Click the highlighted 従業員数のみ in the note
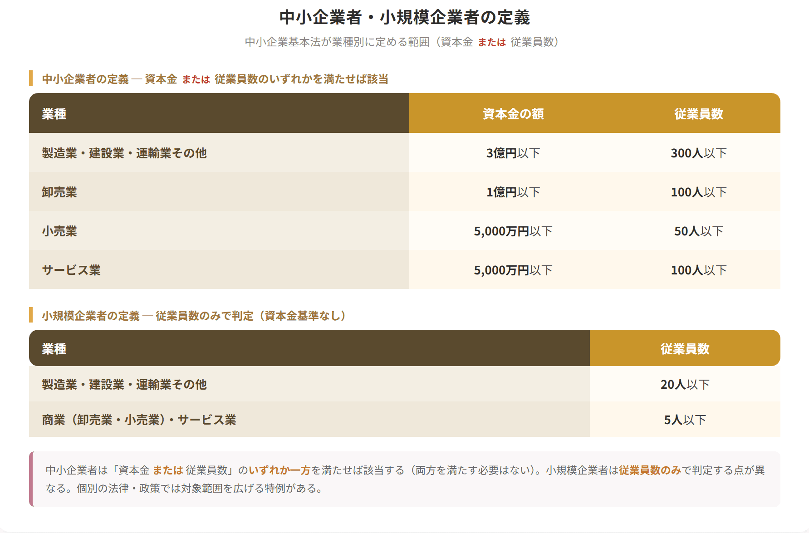The width and height of the screenshot is (809, 533). [x=650, y=470]
